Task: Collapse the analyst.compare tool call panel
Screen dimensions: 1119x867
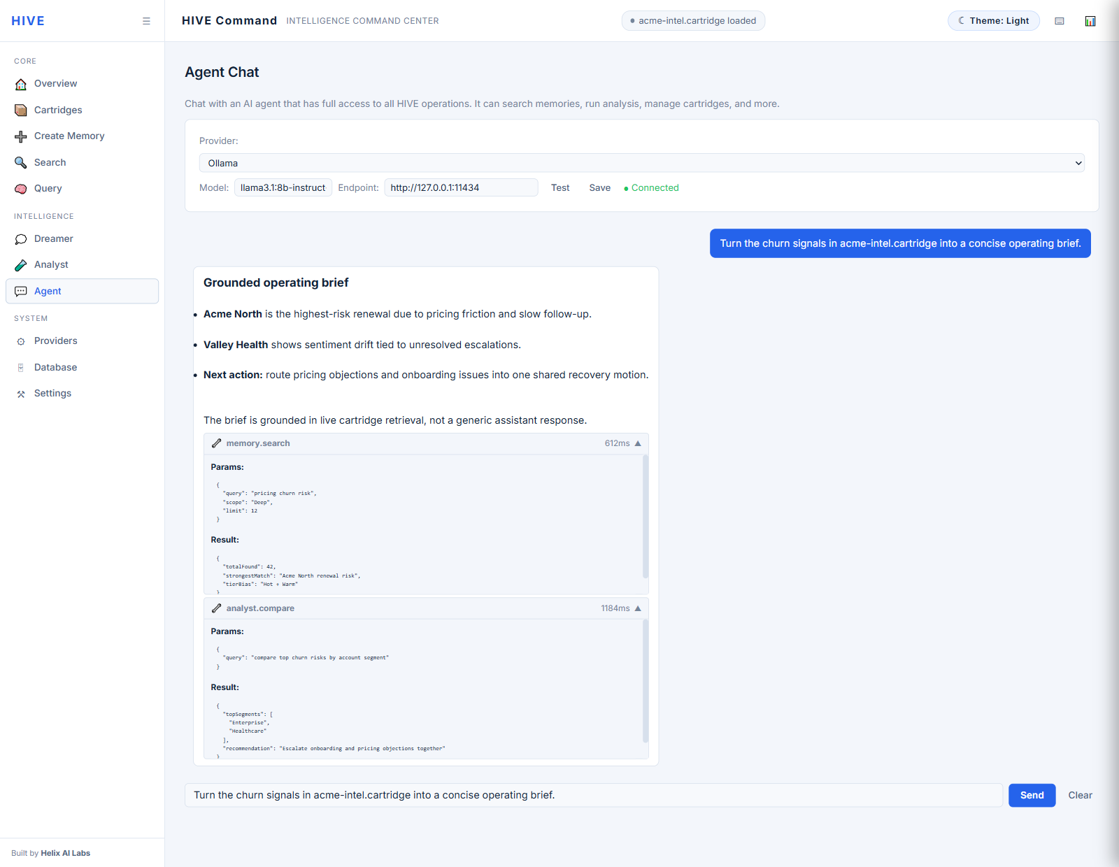Action: click(x=637, y=608)
